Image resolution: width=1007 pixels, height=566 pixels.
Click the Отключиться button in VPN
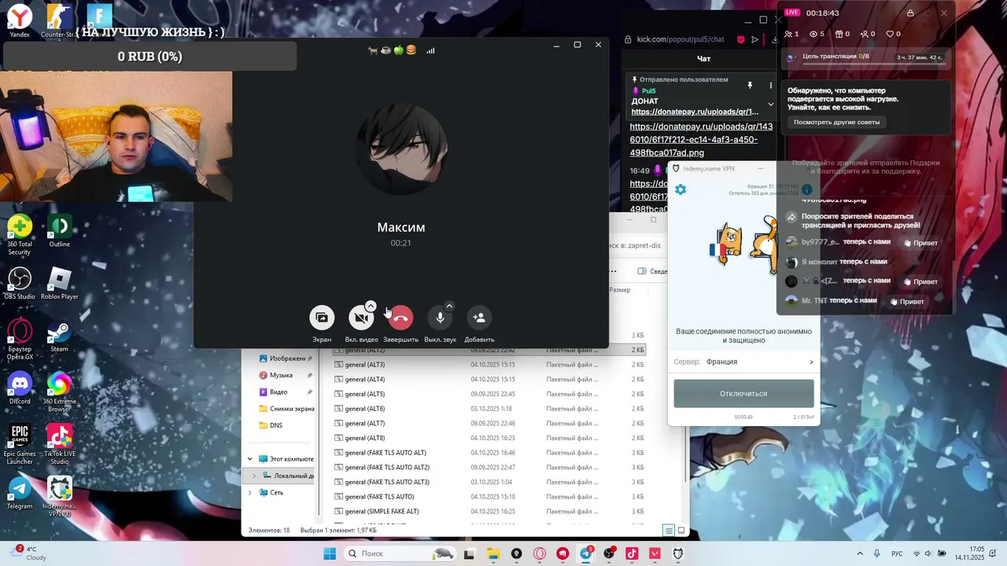[743, 393]
